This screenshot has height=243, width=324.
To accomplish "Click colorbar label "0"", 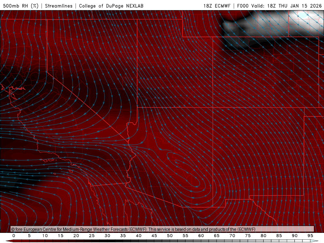I will pyautogui.click(x=14, y=236).
